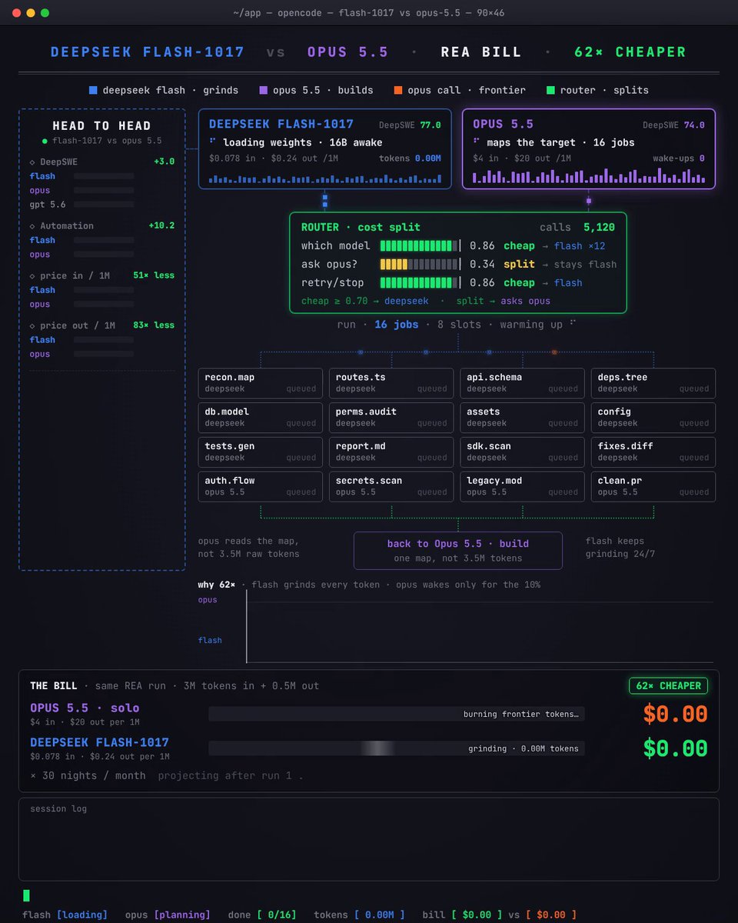Click the diamond marker next to Automation
Viewport: 738px width, 923px height.
pyautogui.click(x=32, y=225)
